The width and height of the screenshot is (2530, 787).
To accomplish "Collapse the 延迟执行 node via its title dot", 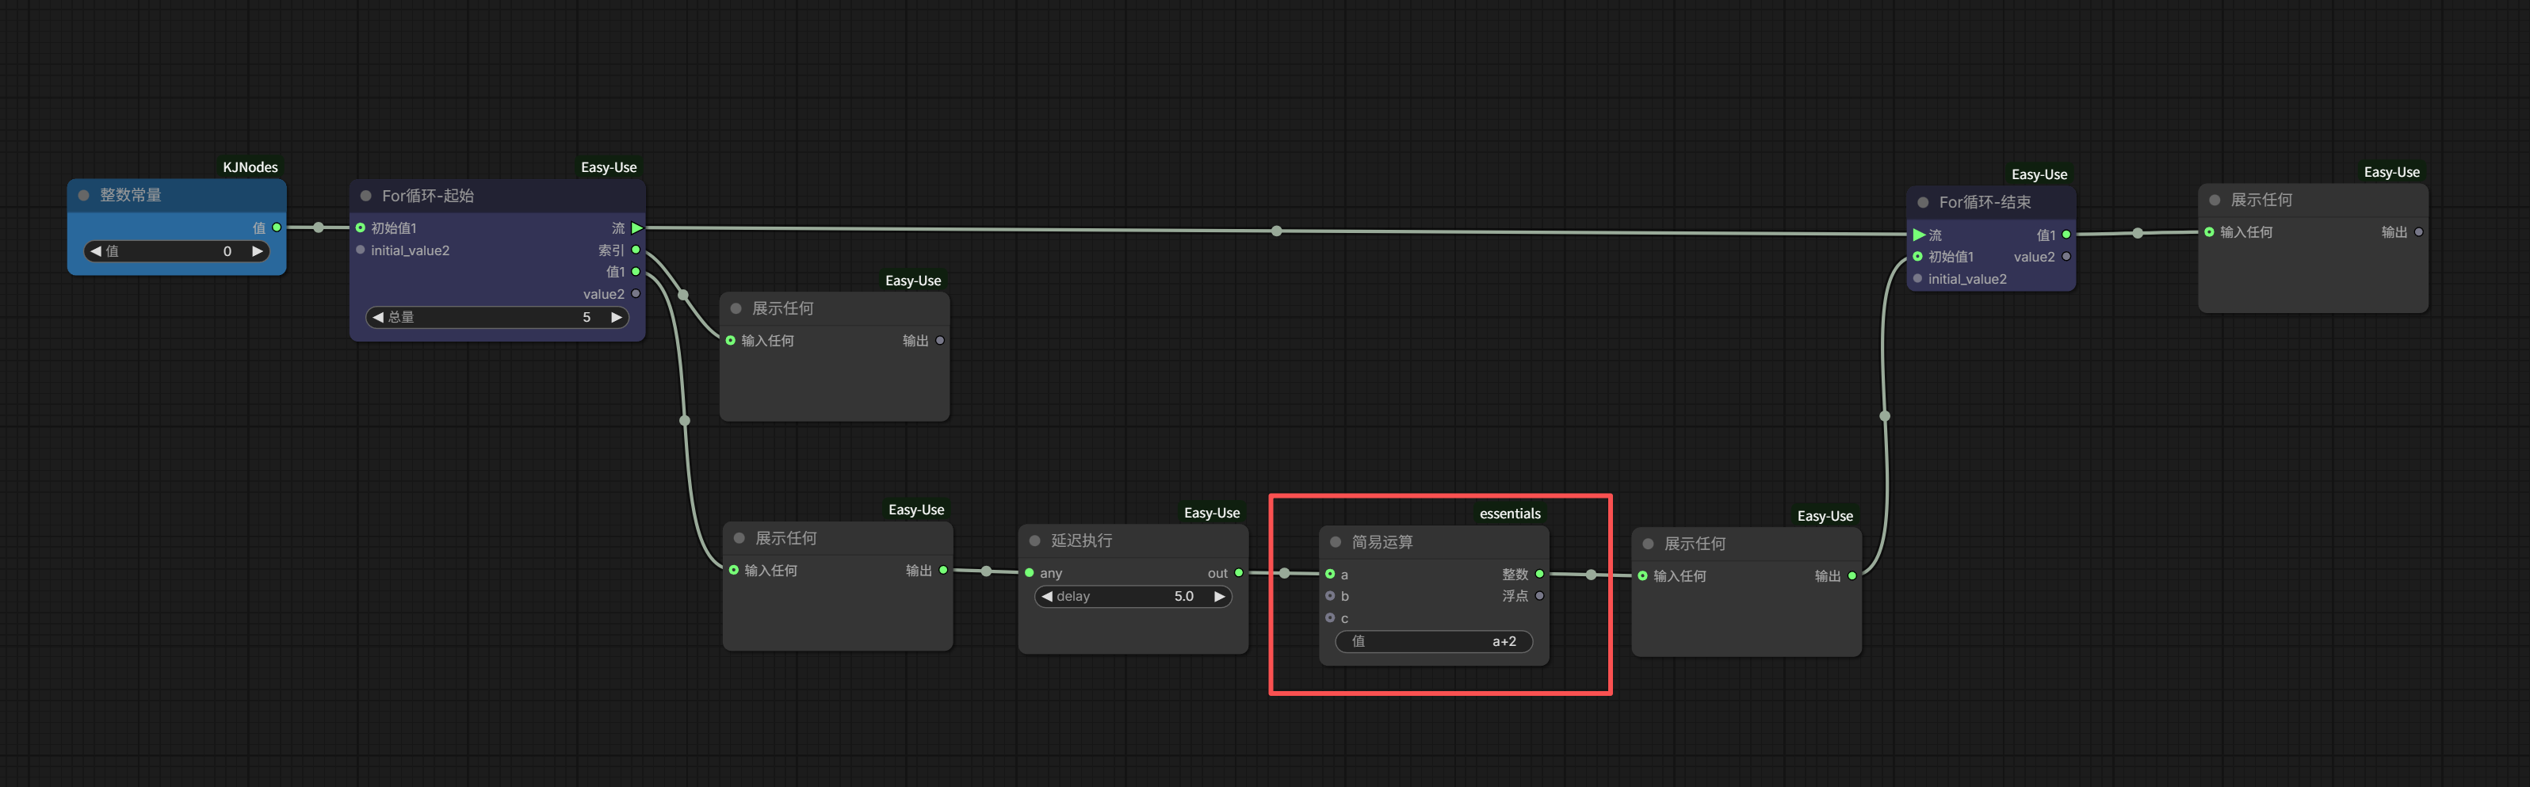I will pyautogui.click(x=1034, y=541).
